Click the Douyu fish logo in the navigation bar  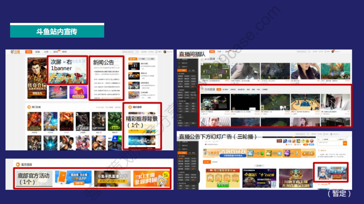[14, 51]
